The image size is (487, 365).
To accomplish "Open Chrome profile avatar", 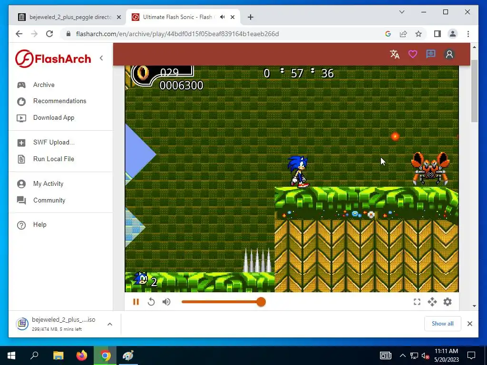I will pyautogui.click(x=453, y=34).
